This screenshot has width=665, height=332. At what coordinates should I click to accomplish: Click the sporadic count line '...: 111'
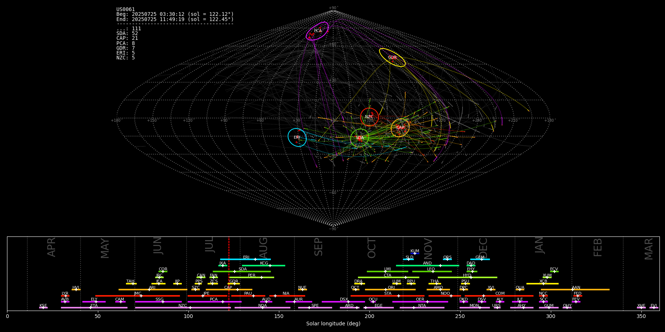[x=129, y=29]
